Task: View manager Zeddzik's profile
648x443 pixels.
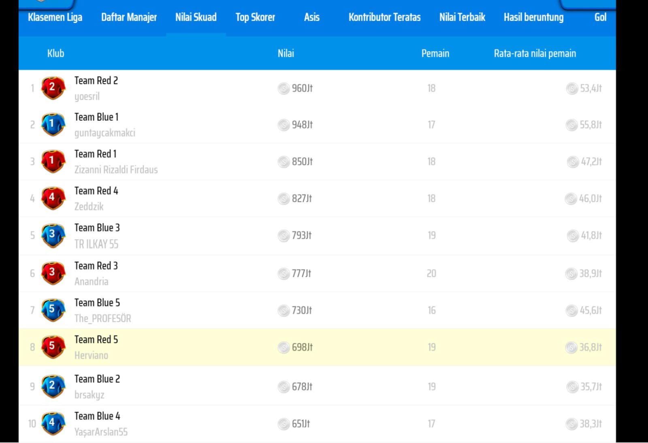Action: pyautogui.click(x=89, y=206)
